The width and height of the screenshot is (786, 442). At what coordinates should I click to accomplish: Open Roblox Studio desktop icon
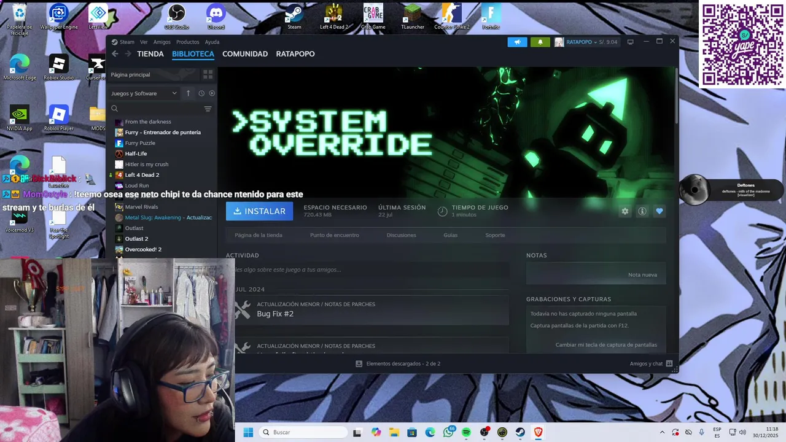click(x=58, y=68)
